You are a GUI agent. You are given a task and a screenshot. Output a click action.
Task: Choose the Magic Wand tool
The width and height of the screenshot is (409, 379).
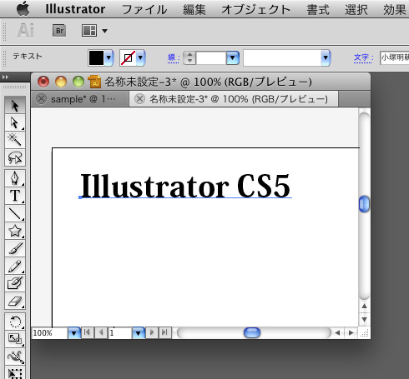[x=15, y=140]
